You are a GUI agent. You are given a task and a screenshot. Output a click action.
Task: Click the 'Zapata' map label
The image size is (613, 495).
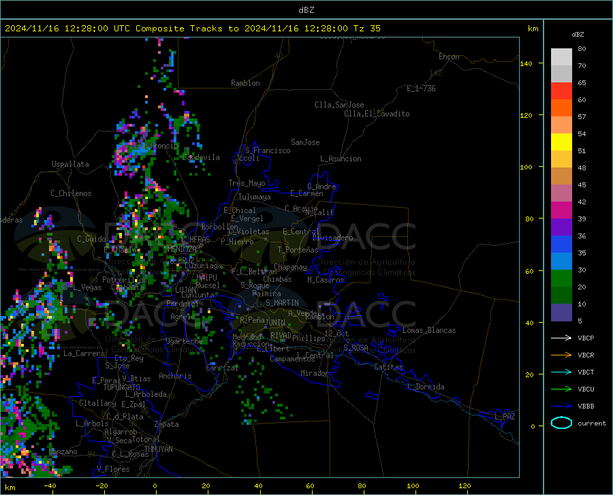coord(167,424)
